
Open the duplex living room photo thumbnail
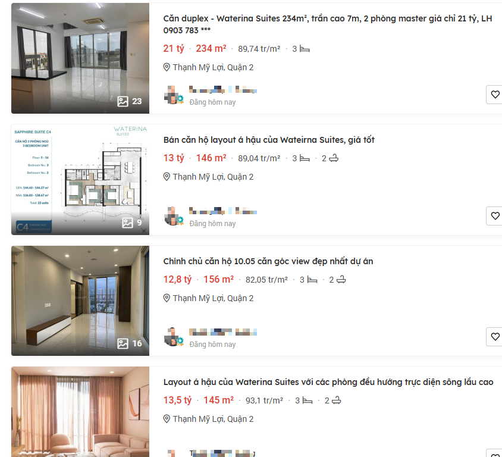(80, 58)
